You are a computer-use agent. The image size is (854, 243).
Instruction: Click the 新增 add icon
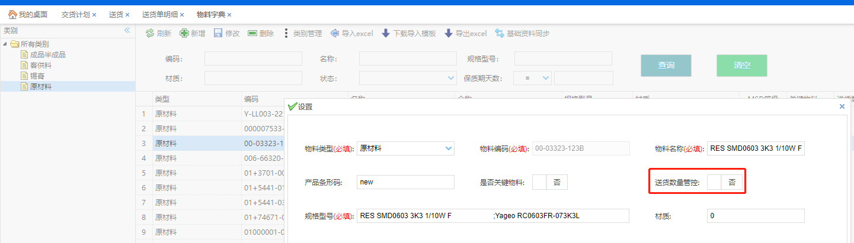184,34
